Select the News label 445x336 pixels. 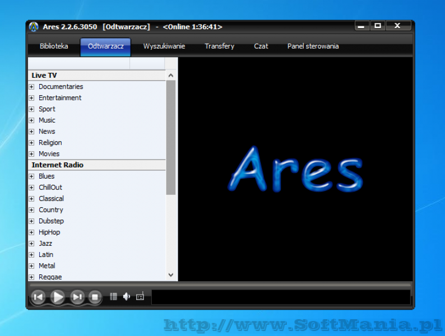47,132
